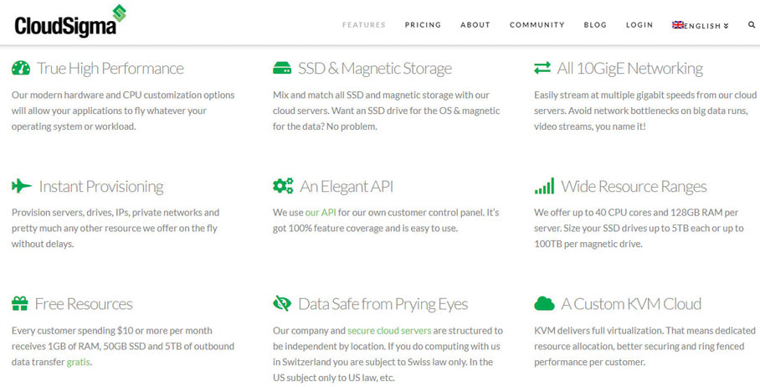
Task: Click the 'SSD & Magnetic Storage' heading
Action: (x=375, y=69)
